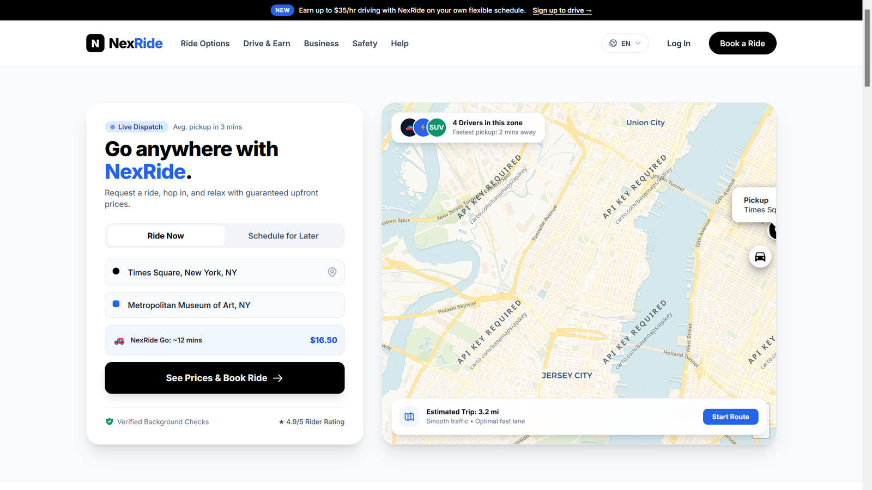Click the NexRide N logo icon
872x490 pixels.
click(95, 43)
